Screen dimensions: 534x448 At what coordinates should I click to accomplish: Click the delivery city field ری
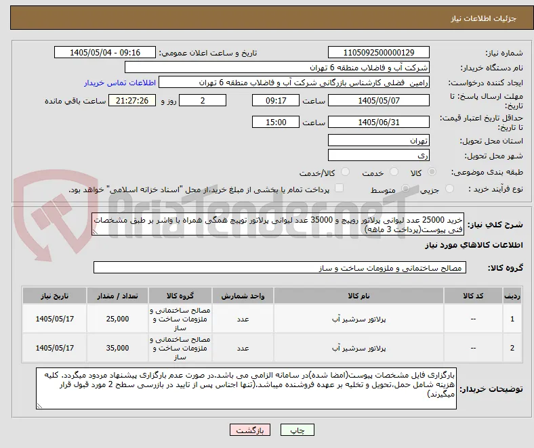[379, 156]
